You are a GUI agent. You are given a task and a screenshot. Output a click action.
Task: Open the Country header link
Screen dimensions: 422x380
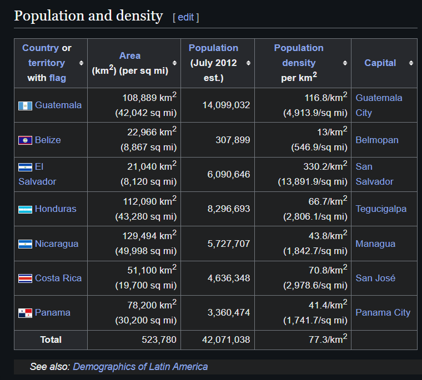pos(41,48)
